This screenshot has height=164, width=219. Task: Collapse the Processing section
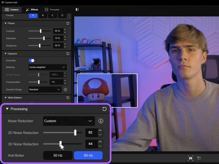point(7,109)
